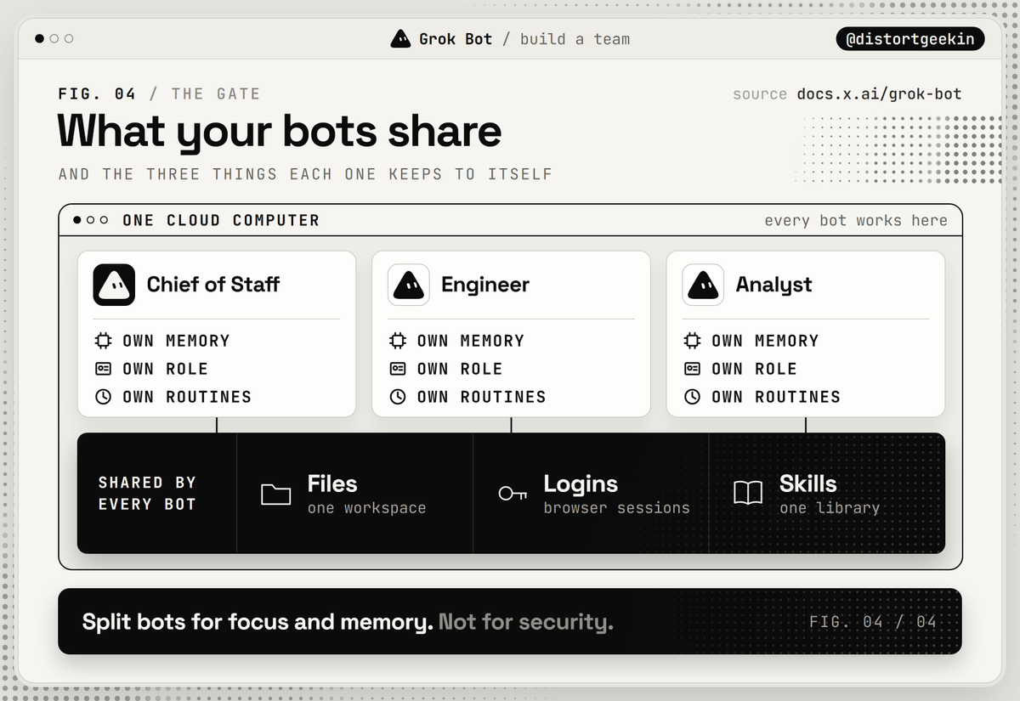Click the "Engineer" card name

coord(485,285)
